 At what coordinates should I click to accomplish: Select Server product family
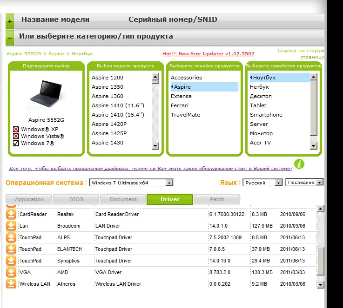point(259,124)
